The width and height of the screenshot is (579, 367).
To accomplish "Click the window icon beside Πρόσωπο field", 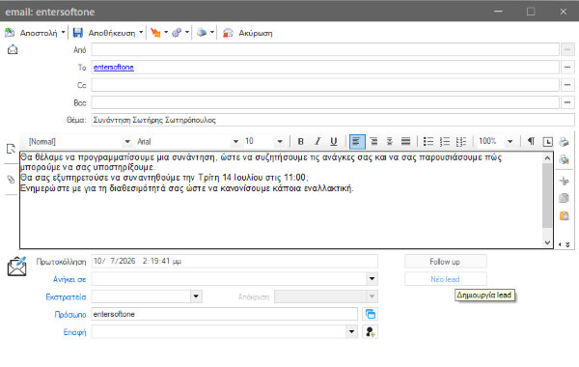I will (x=370, y=314).
